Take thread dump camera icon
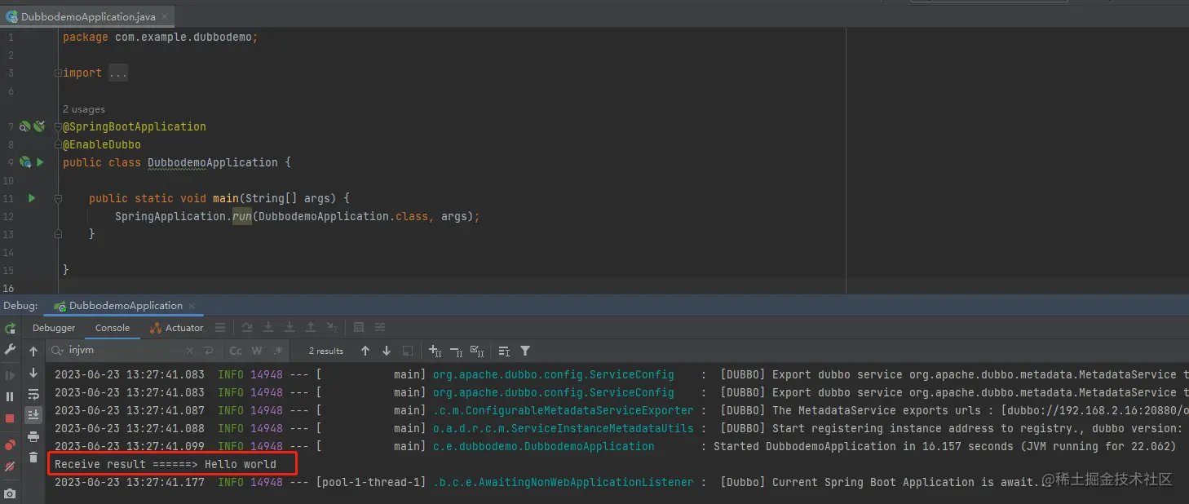 tap(10, 493)
